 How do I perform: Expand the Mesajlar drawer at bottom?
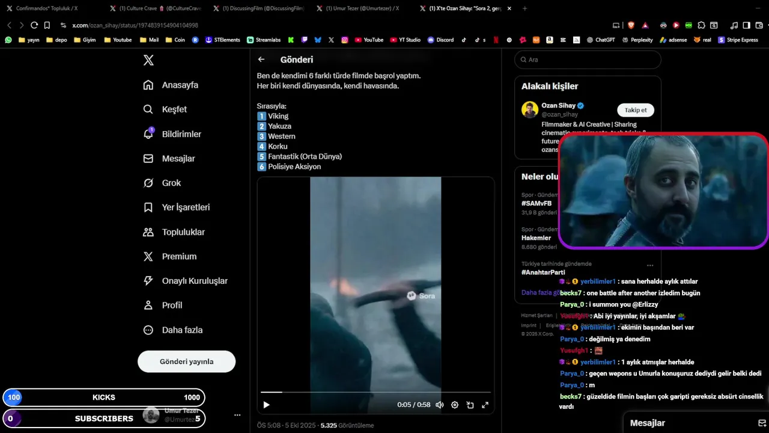click(696, 423)
